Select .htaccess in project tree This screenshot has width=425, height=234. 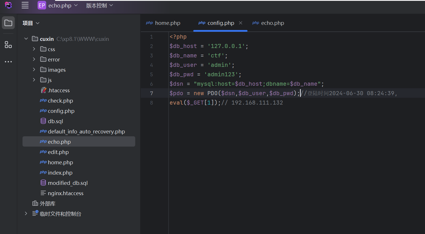[x=59, y=90]
